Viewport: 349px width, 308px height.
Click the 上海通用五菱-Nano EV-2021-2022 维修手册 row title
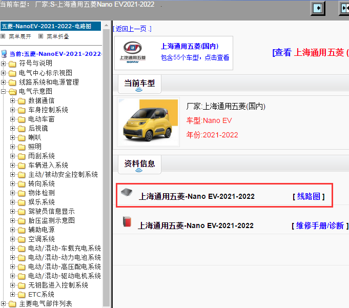click(196, 225)
